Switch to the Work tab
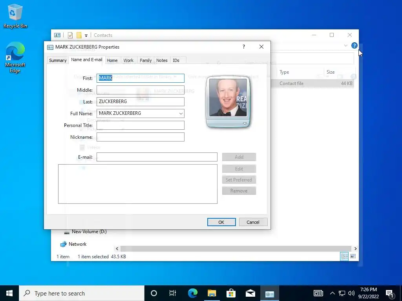The image size is (402, 301). [128, 60]
